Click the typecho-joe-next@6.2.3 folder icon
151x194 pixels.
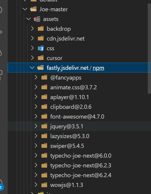pyautogui.click(x=44, y=165)
